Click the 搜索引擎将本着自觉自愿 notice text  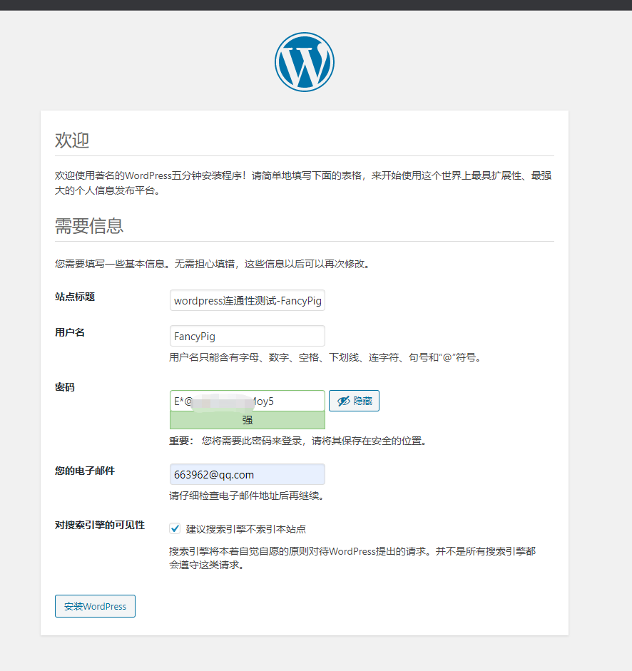click(x=352, y=558)
